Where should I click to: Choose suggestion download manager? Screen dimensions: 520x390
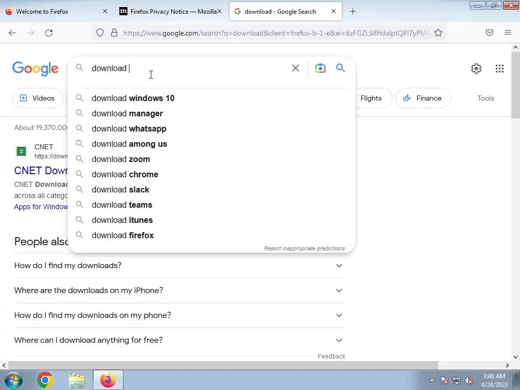tap(211, 113)
